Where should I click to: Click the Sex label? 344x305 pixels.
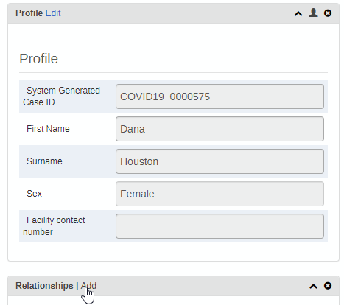pyautogui.click(x=34, y=194)
